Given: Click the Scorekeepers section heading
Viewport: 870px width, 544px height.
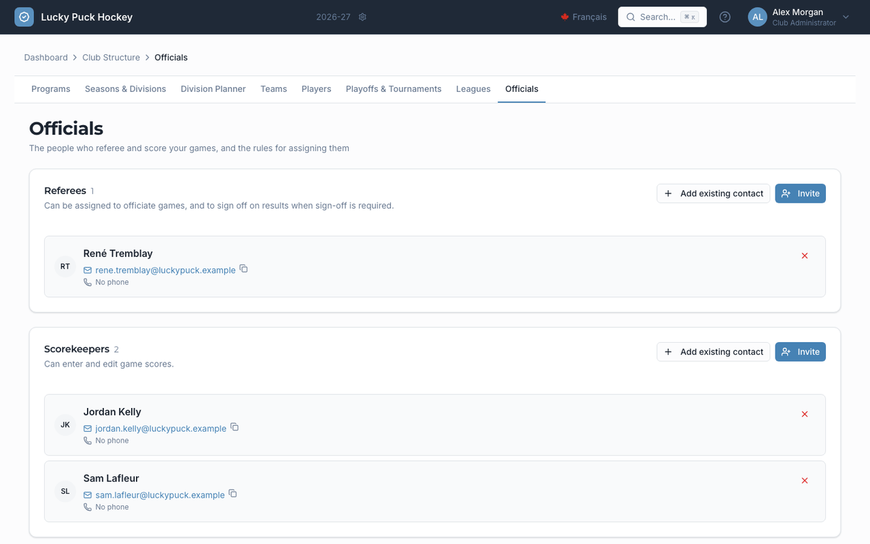Looking at the screenshot, I should click(77, 350).
